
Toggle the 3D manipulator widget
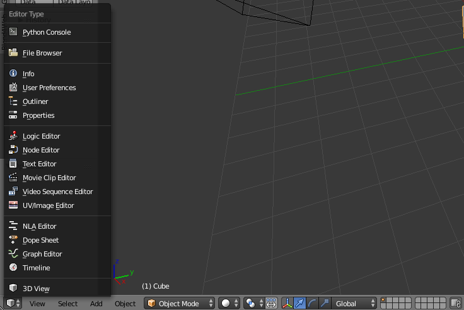click(x=287, y=304)
